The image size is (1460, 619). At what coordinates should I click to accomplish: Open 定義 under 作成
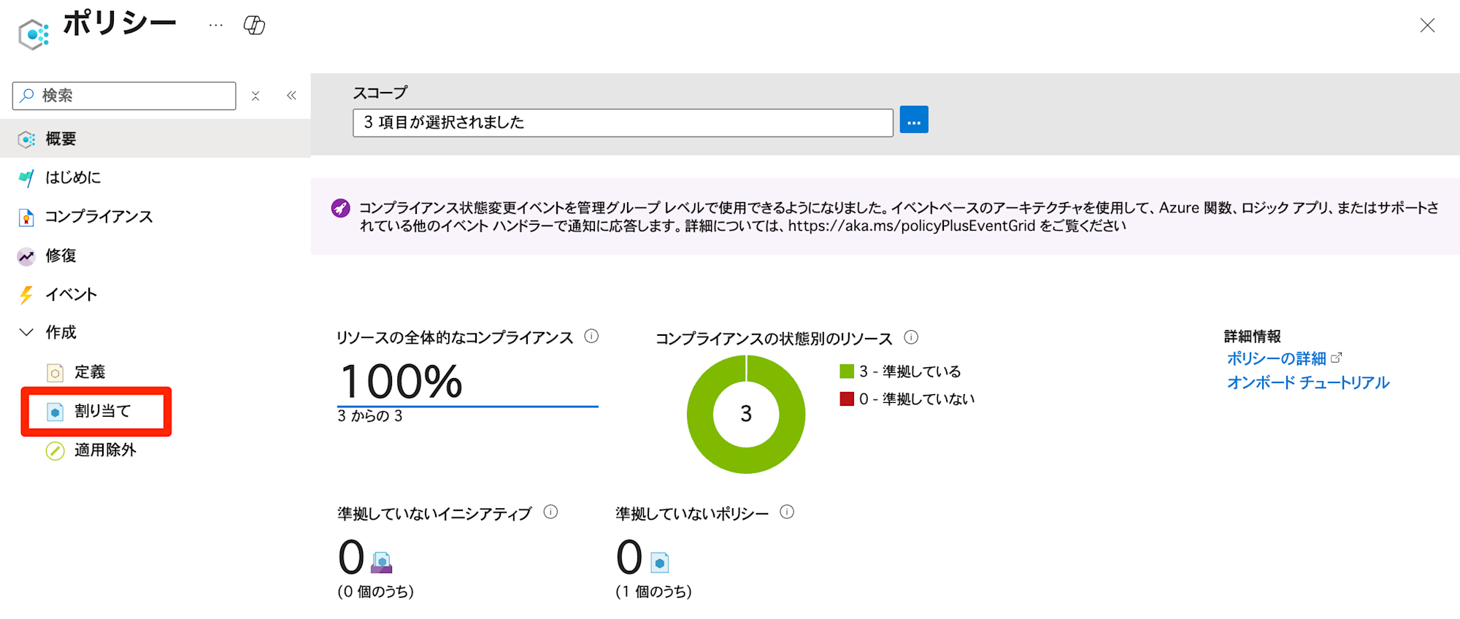click(x=90, y=372)
